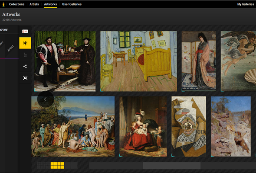The height and width of the screenshot is (173, 256).
Task: Click the yellow Art Project figure logo
Action: point(3,4)
